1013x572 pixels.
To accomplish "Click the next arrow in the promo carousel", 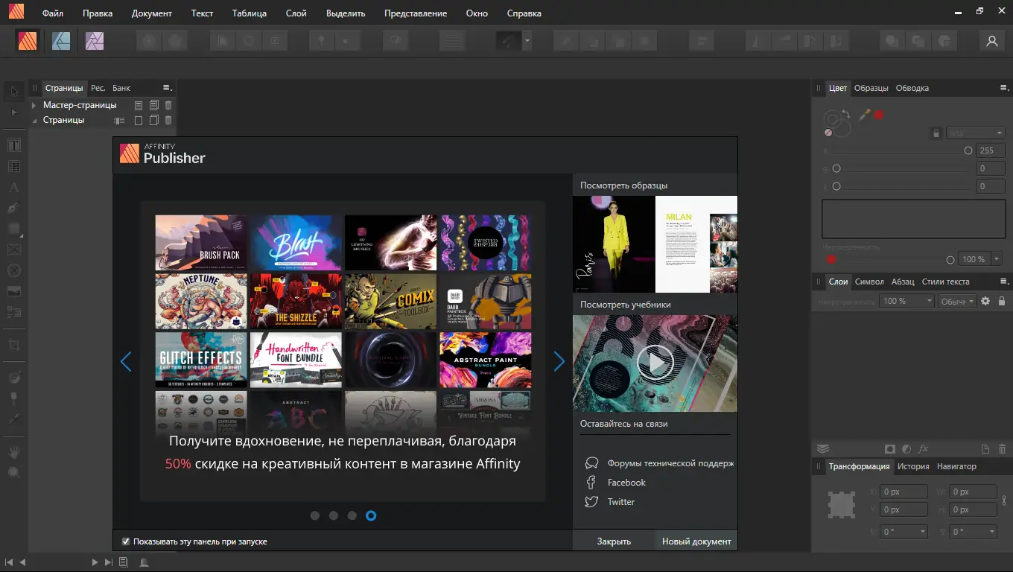I will click(559, 361).
